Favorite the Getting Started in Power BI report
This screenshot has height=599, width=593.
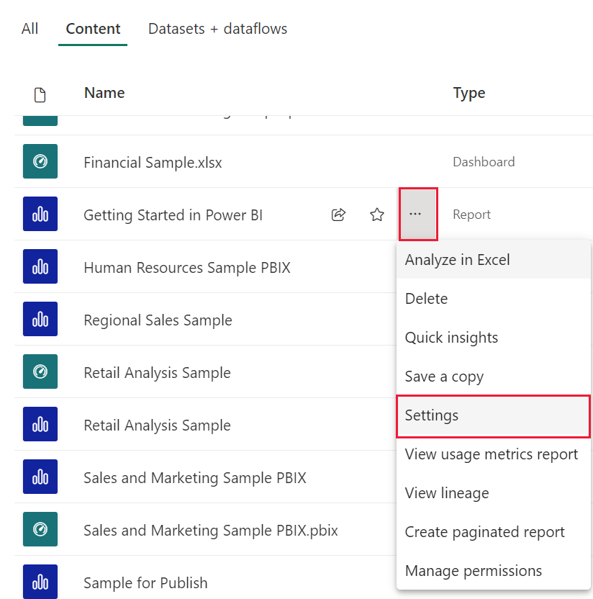tap(377, 214)
